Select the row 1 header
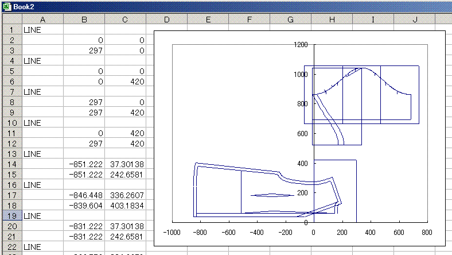Viewport: 452px width, 255px height. [x=11, y=29]
